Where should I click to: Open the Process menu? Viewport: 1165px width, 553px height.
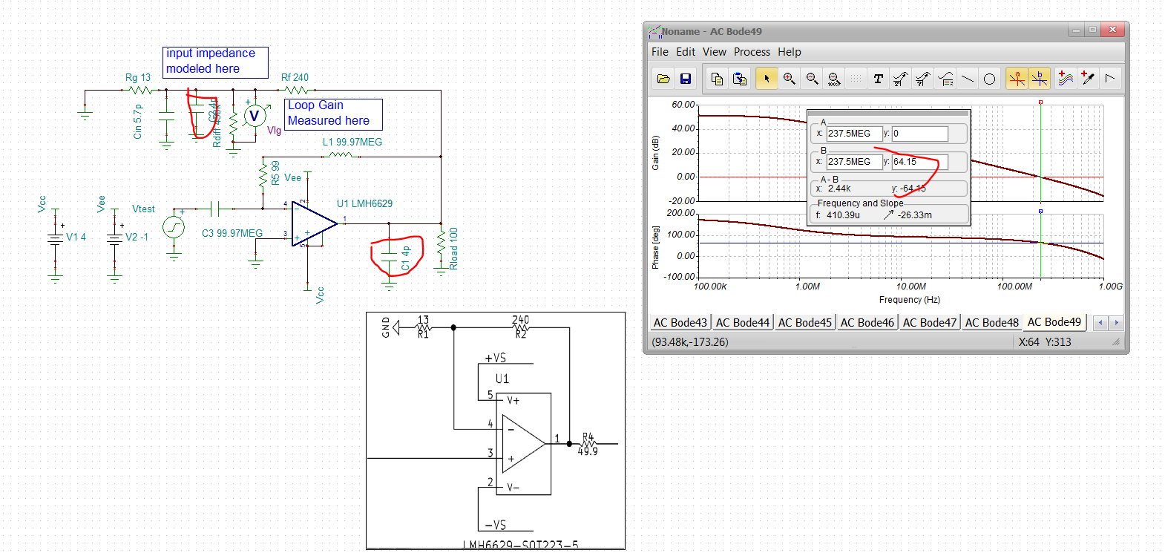[752, 52]
